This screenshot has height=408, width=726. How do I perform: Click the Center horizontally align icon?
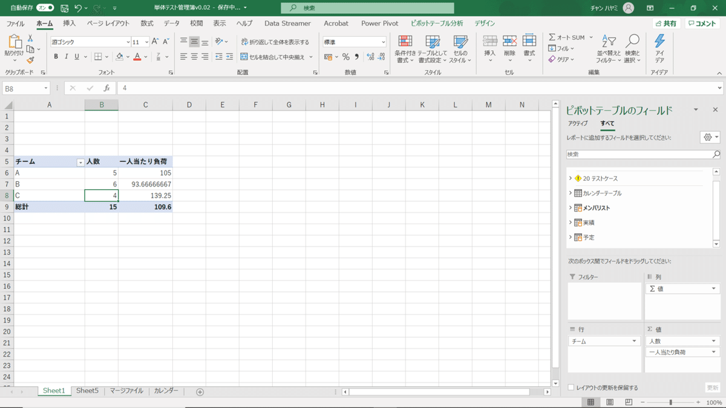point(194,57)
